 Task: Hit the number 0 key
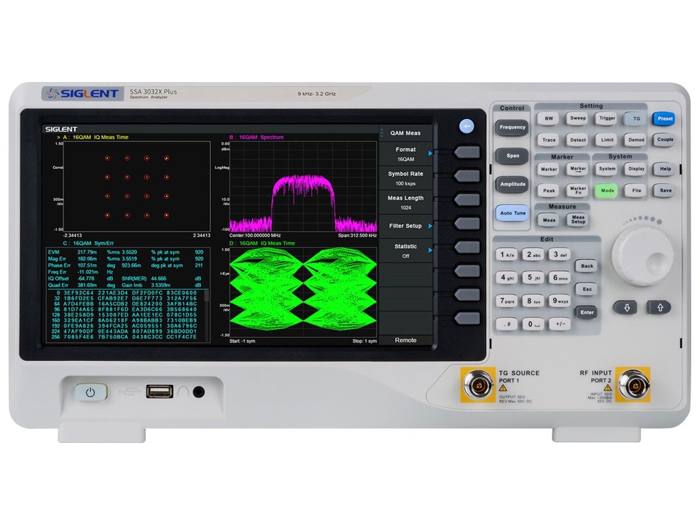tap(533, 324)
